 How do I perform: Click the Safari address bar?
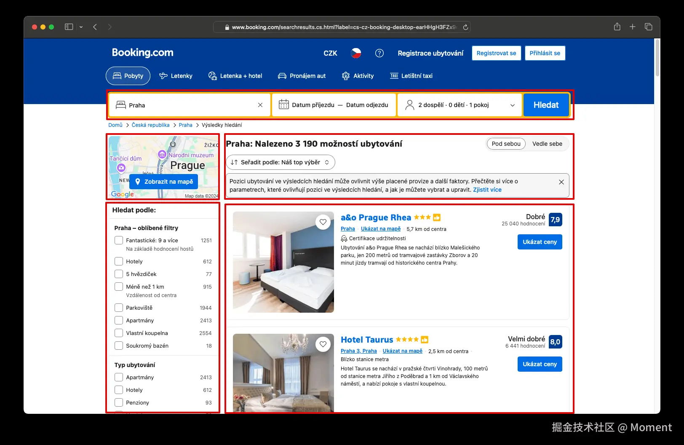pos(342,27)
